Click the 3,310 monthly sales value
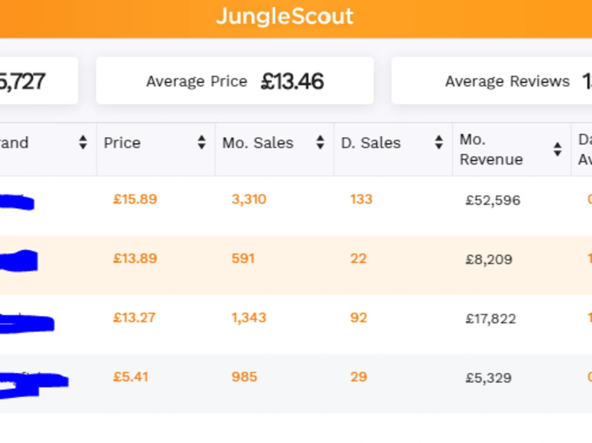This screenshot has height=443, width=592. coord(249,199)
